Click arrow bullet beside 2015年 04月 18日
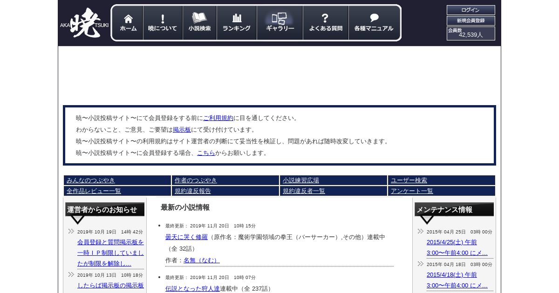 (x=421, y=264)
